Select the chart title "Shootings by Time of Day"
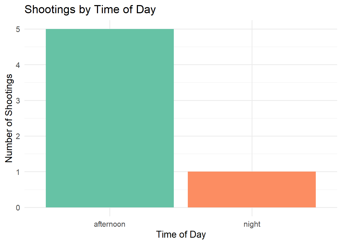This screenshot has width=342, height=244. tap(90, 10)
